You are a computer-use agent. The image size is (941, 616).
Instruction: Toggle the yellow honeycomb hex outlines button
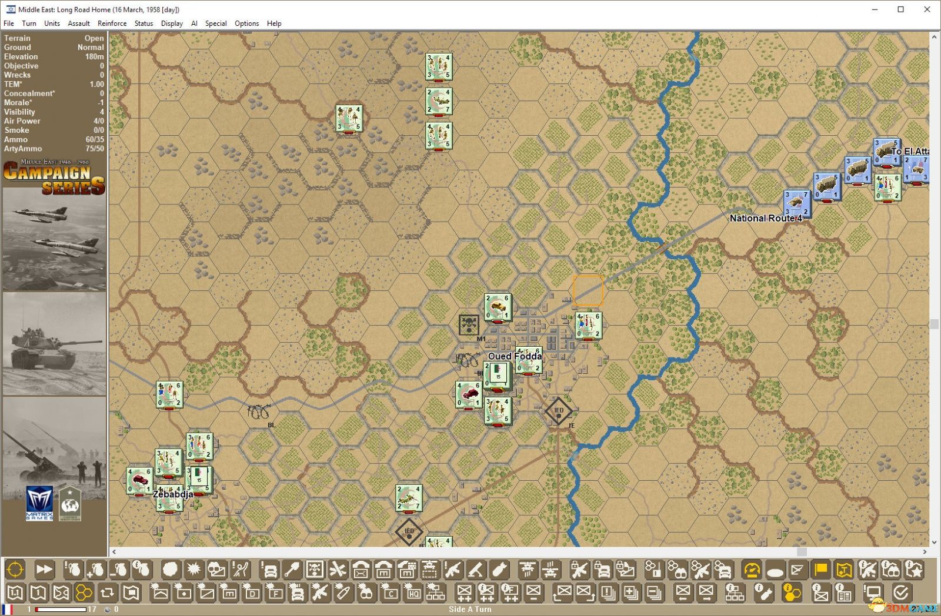click(84, 592)
